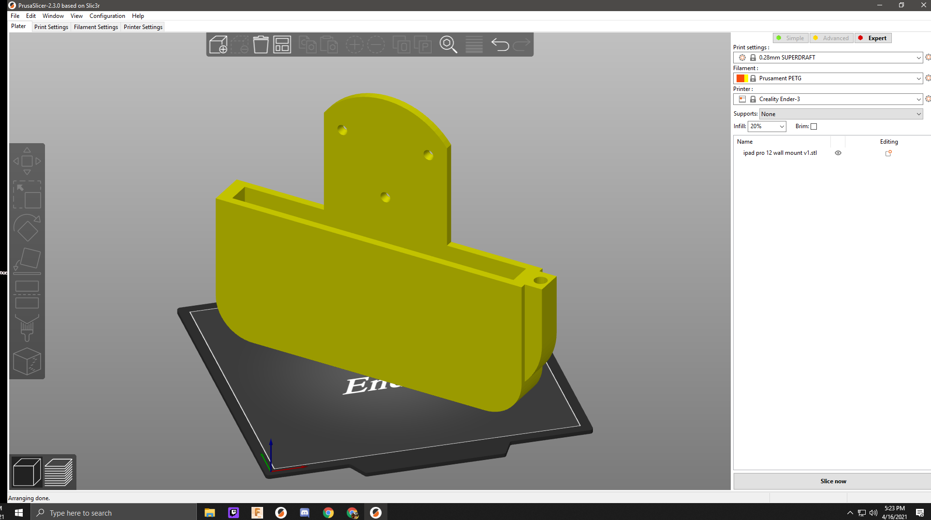931x520 pixels.
Task: Open the Search magnifier tool
Action: coord(448,45)
